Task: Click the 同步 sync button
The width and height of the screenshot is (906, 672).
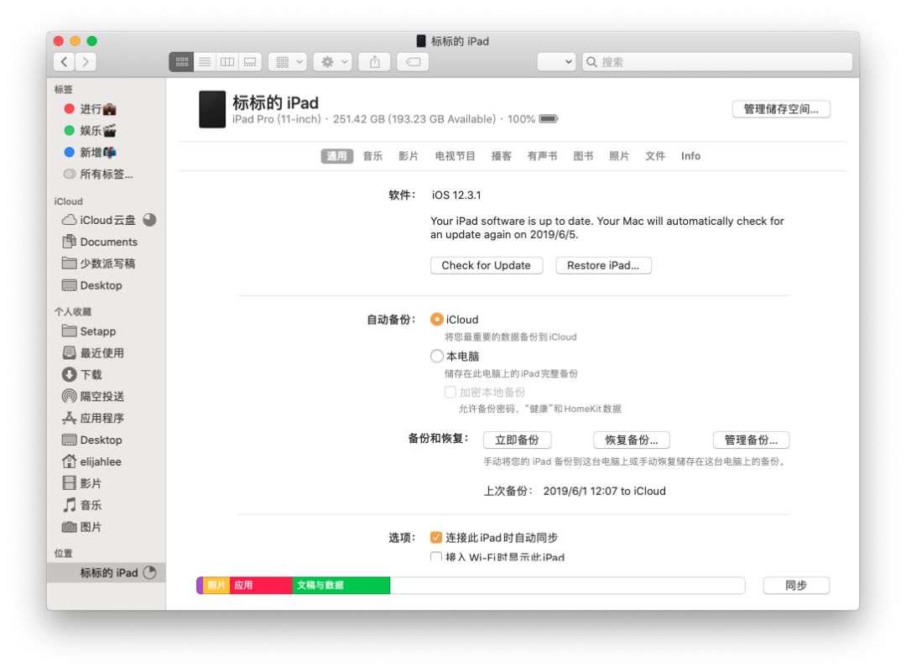Action: 796,586
